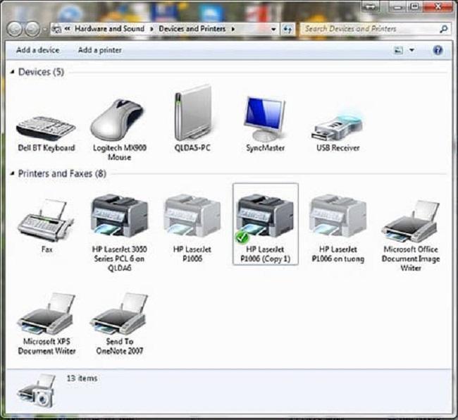This screenshot has width=458, height=420.
Task: Select Microsoft Office Document Image Writer icon
Action: tap(410, 221)
